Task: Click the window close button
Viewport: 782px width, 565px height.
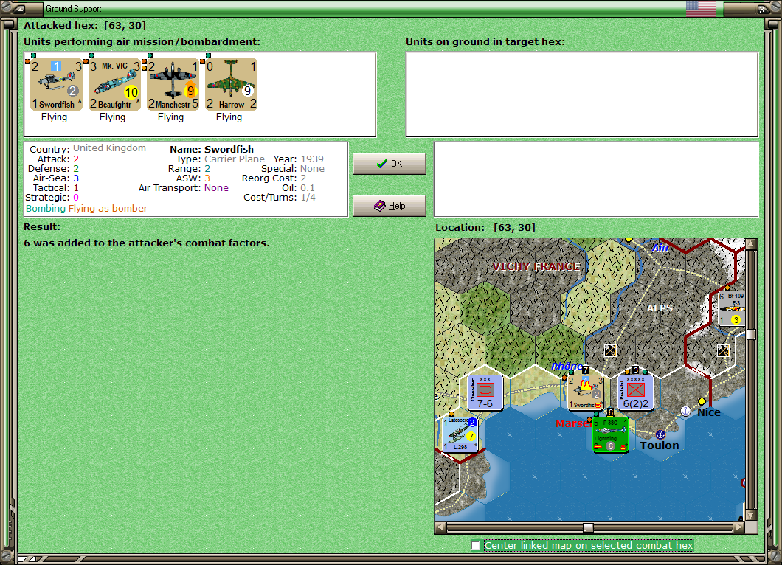Action: click(763, 8)
